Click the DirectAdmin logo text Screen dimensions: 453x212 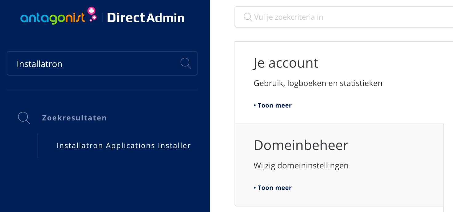click(x=146, y=18)
